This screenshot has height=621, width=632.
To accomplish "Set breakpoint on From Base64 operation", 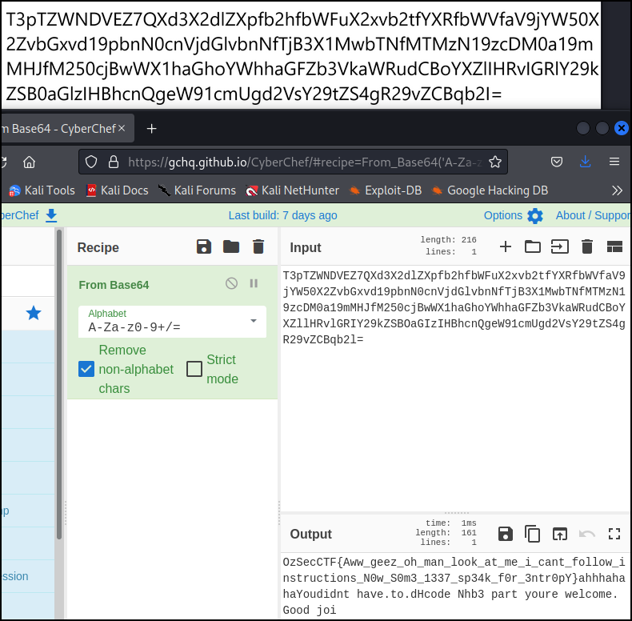I will [x=254, y=283].
